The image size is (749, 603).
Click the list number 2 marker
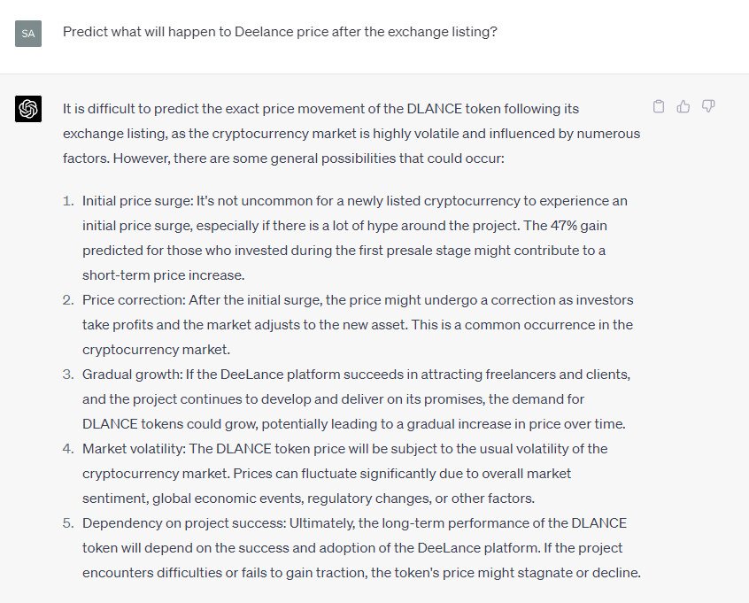[68, 300]
